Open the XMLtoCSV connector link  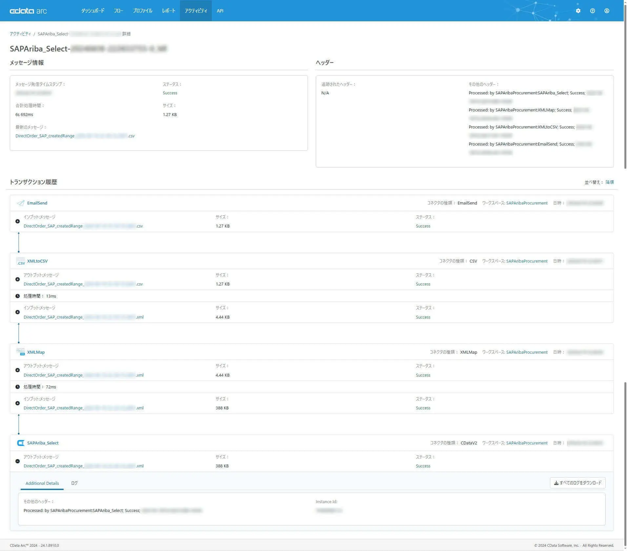(x=37, y=261)
